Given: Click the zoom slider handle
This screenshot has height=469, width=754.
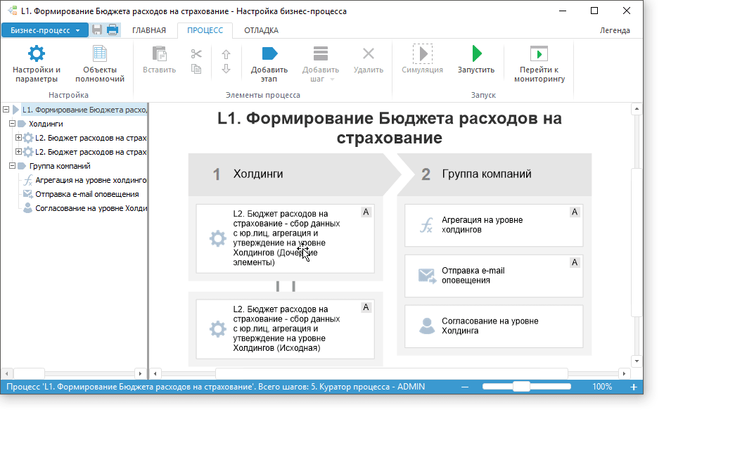Looking at the screenshot, I should click(521, 387).
